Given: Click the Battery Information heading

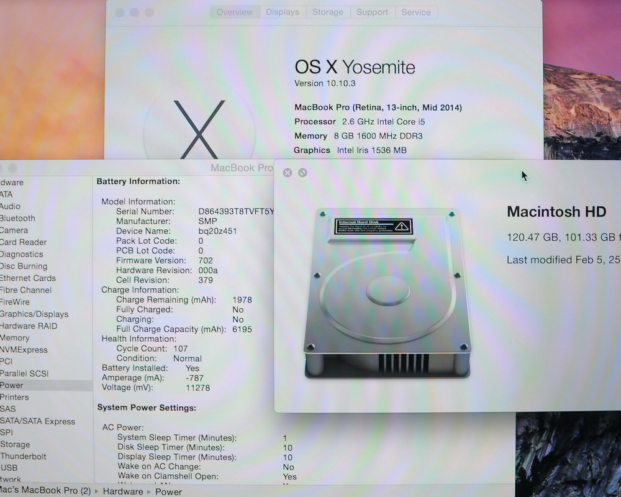Looking at the screenshot, I should [138, 181].
